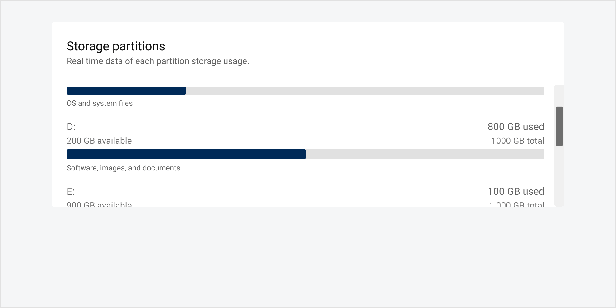This screenshot has height=308, width=616.
Task: Click the 1000 GB total value for E:
Action: 516,204
